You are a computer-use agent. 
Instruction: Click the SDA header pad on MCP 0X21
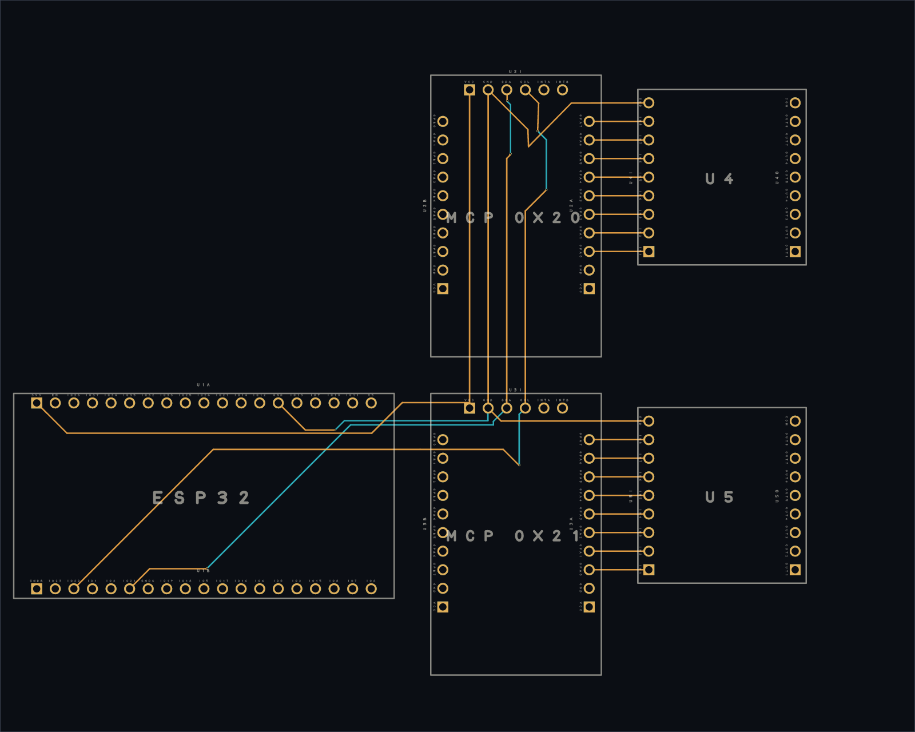tap(507, 408)
